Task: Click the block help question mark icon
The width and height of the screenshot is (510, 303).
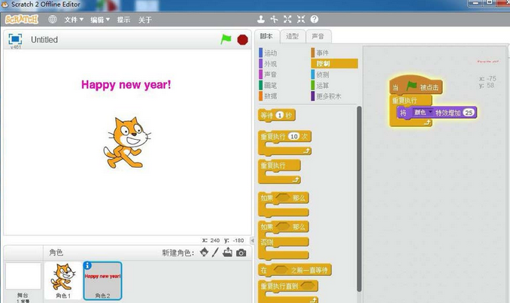Action: pyautogui.click(x=314, y=19)
